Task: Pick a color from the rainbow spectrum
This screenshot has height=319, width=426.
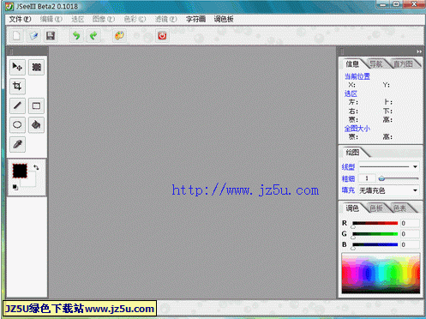Action: [x=381, y=274]
